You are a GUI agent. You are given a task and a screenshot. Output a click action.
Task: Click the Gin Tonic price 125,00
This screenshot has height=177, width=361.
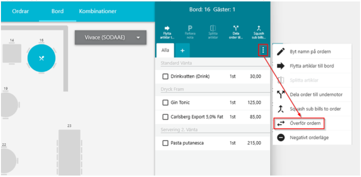tap(255, 103)
